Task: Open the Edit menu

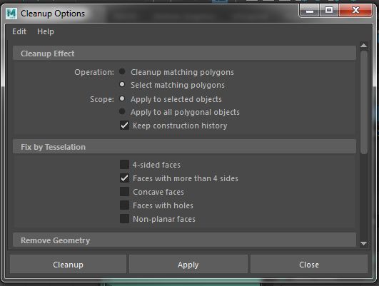Action: click(19, 31)
